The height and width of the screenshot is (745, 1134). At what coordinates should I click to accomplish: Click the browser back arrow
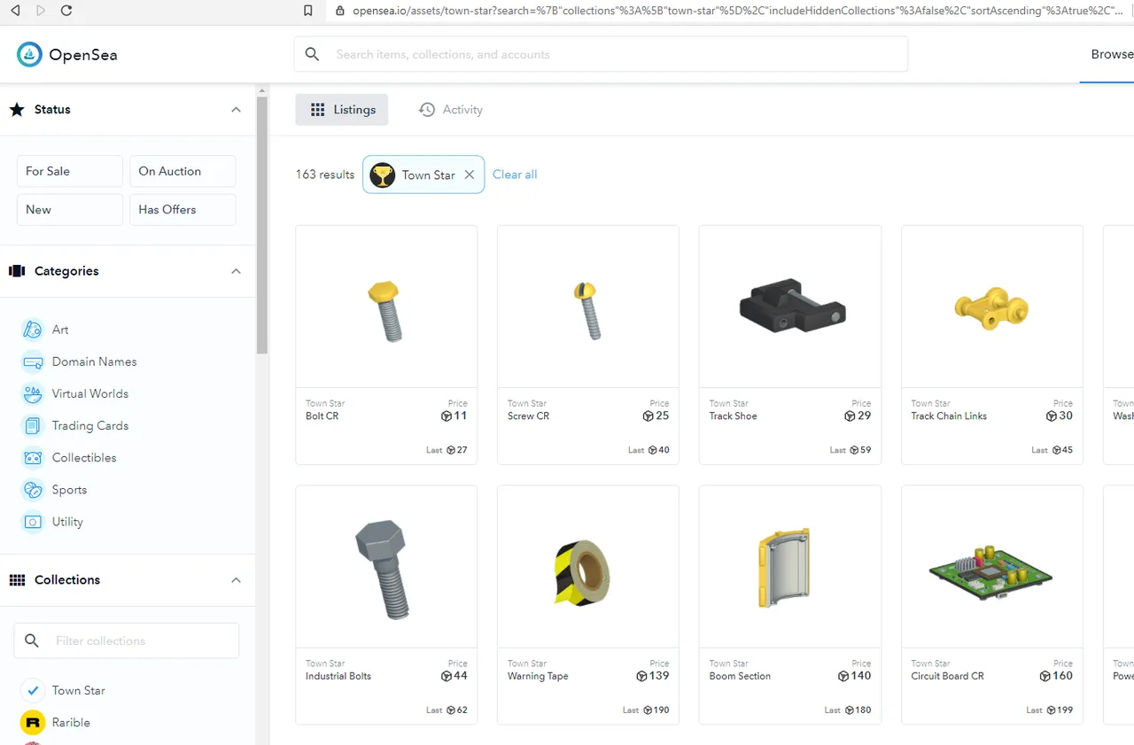[x=15, y=11]
